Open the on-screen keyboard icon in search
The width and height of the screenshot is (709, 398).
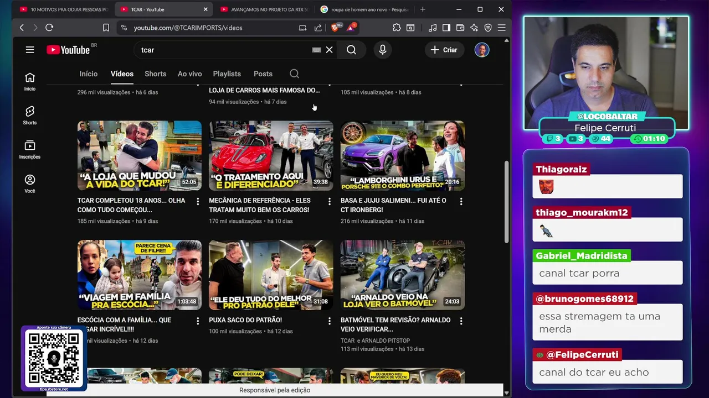point(316,50)
